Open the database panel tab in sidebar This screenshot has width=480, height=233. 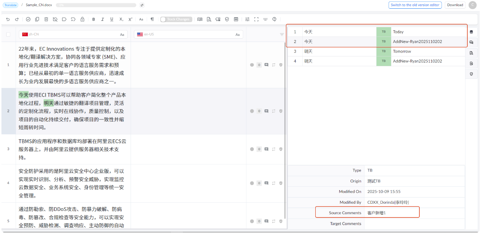[x=471, y=32]
